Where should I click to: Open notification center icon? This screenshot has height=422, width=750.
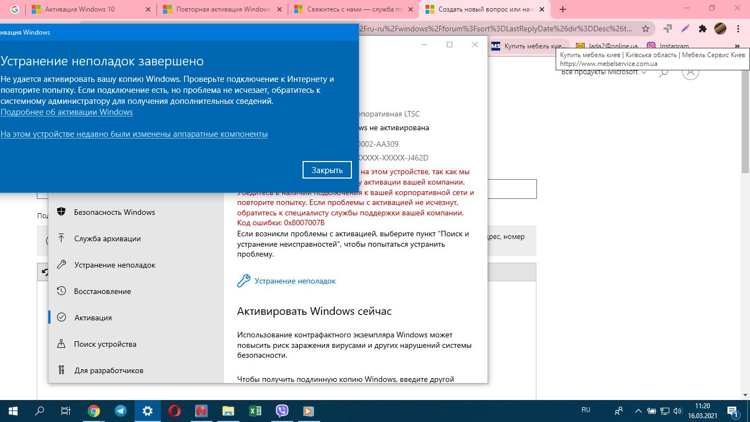pyautogui.click(x=733, y=410)
